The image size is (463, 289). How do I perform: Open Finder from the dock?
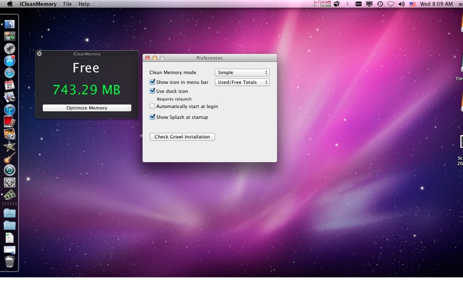[9, 24]
